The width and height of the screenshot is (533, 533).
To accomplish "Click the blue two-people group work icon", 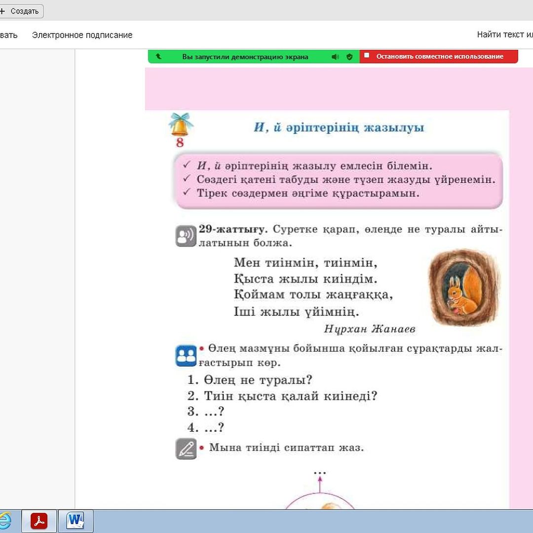I will click(186, 355).
